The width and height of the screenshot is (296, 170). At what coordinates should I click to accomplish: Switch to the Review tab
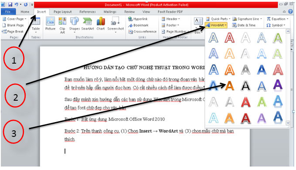pyautogui.click(x=129, y=12)
